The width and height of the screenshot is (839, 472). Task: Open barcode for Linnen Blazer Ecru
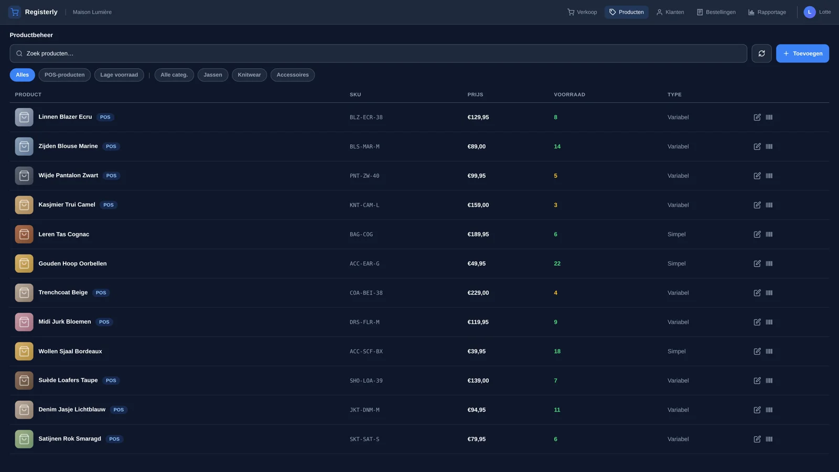[769, 117]
